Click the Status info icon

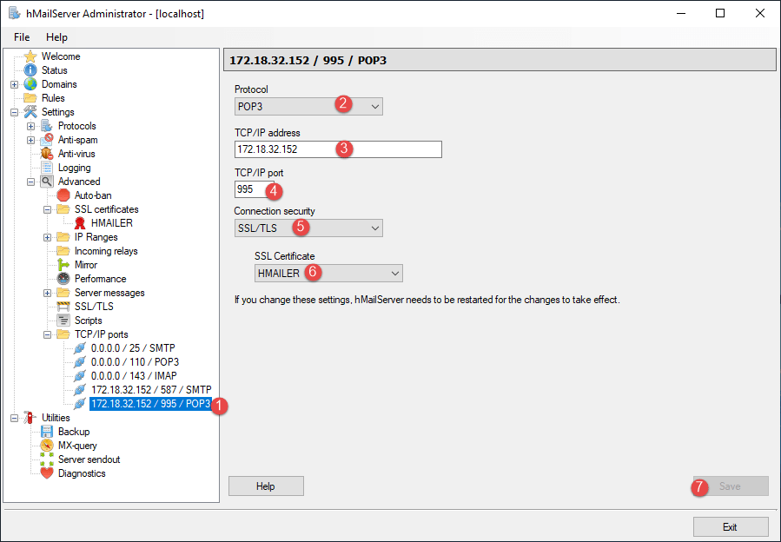click(x=30, y=70)
